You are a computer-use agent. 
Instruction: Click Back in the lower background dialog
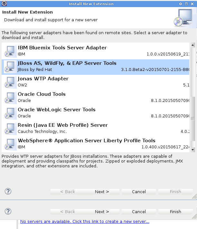tap(68, 212)
